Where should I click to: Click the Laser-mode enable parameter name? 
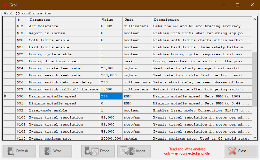(x=64, y=110)
